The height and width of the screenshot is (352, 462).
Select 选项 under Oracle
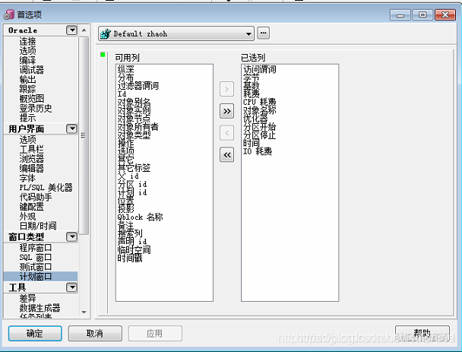tap(27, 51)
